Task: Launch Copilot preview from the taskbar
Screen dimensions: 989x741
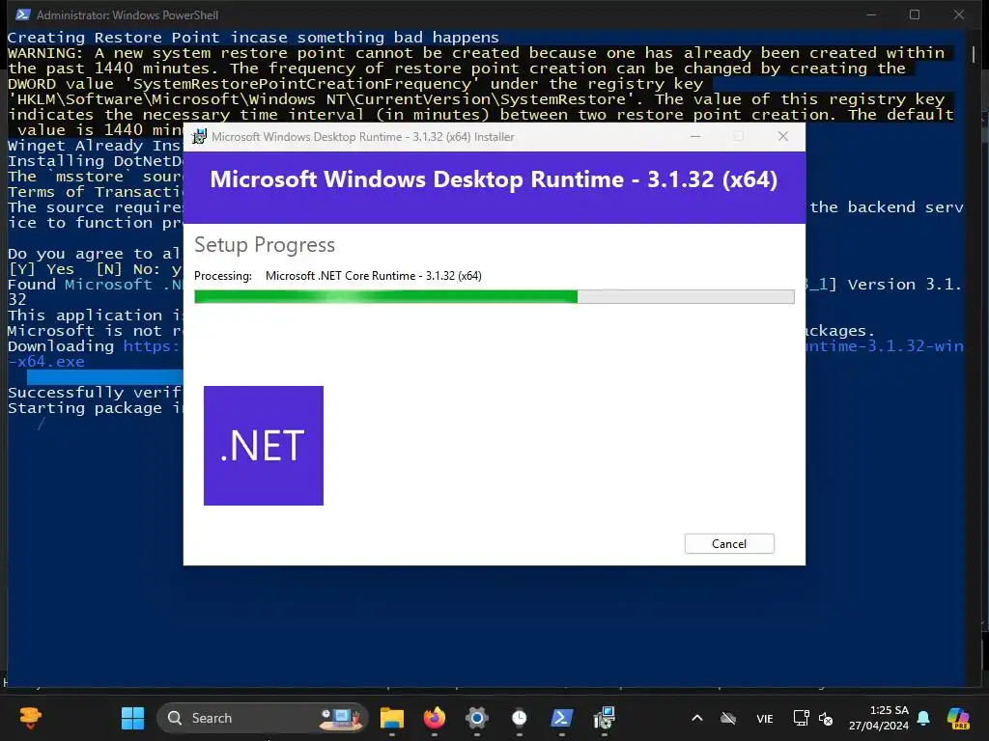Action: pos(958,718)
